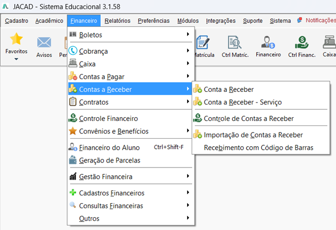Select Financeiro do Aluno menu entry
The height and width of the screenshot is (230, 336).
coord(130,147)
